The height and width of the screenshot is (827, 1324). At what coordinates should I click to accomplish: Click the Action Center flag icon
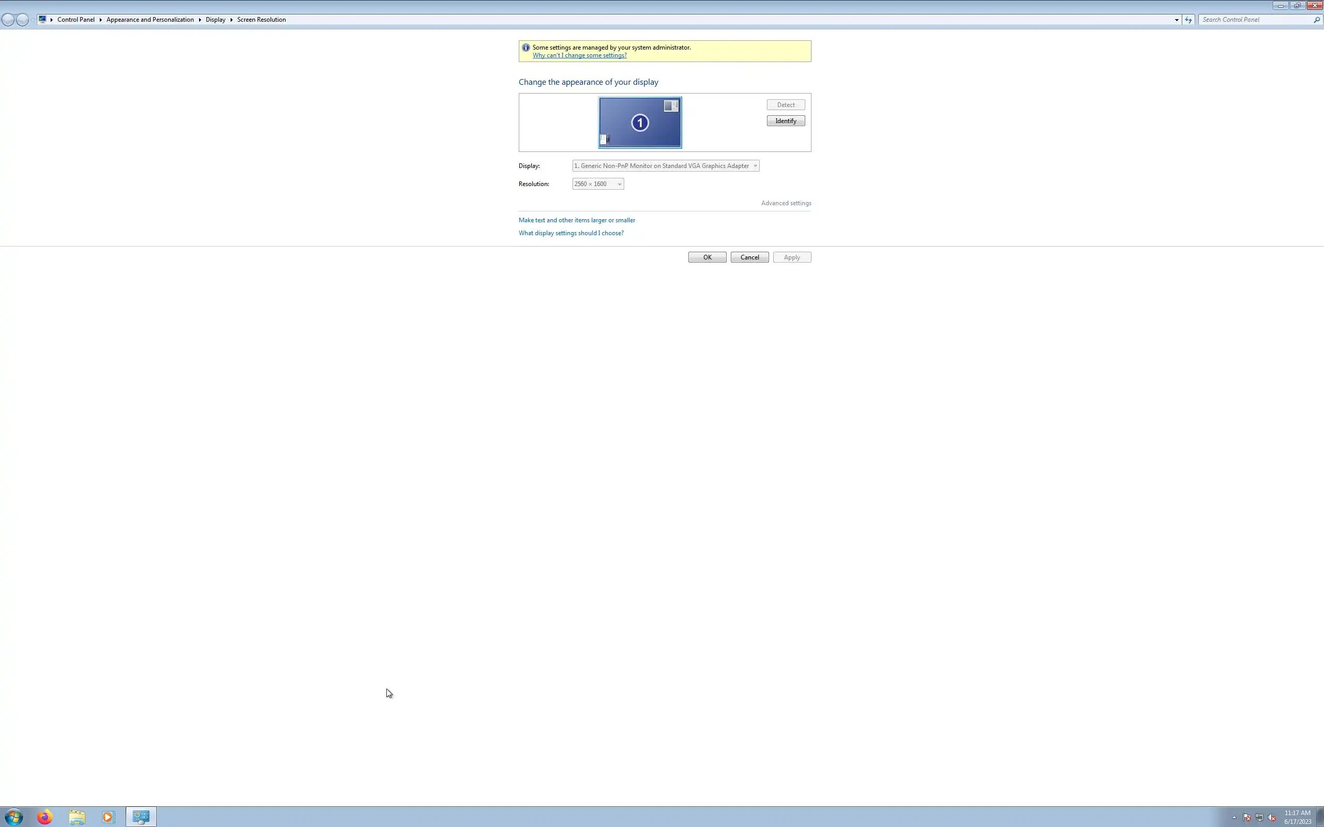(x=1247, y=818)
